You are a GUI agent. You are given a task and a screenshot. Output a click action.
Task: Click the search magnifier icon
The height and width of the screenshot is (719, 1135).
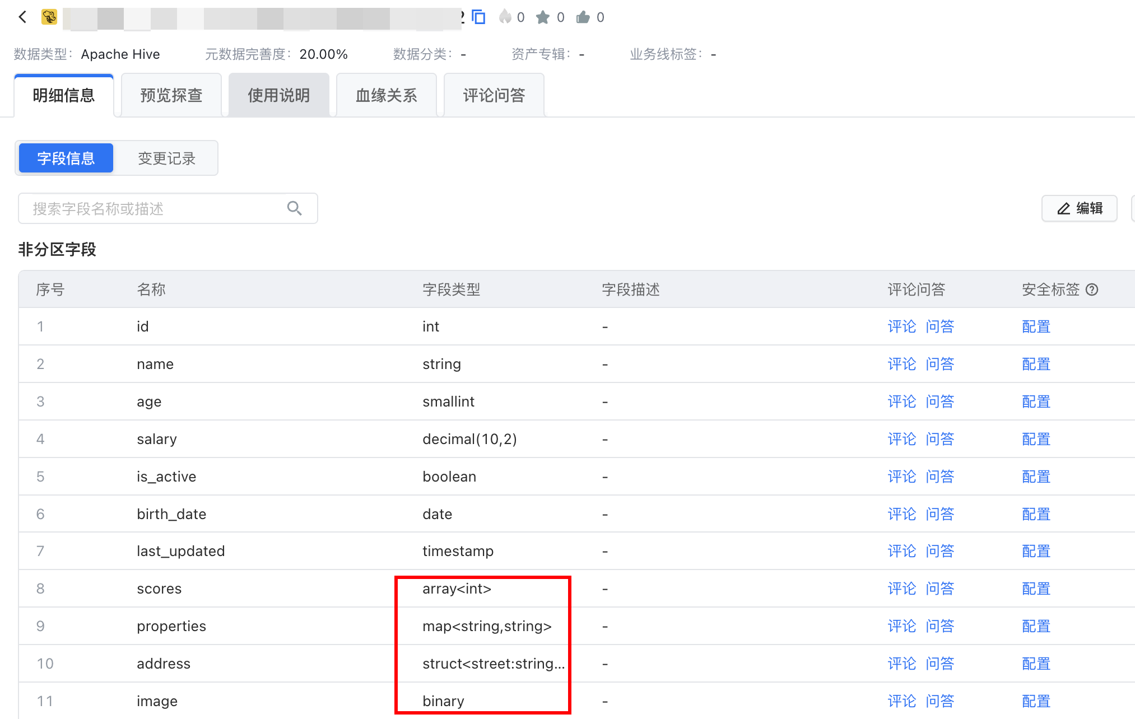point(295,208)
